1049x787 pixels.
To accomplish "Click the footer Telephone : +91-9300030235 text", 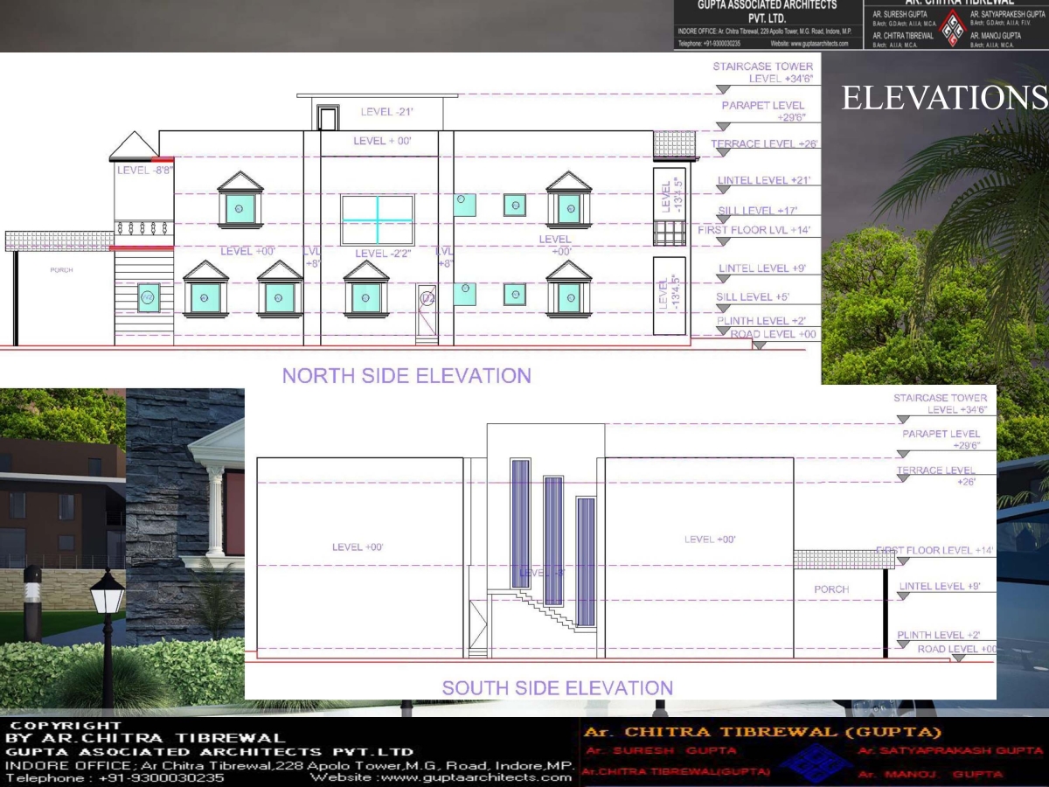I will (115, 777).
